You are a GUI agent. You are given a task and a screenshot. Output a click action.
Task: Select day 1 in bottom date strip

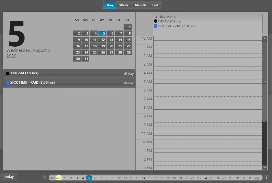pos(65,178)
